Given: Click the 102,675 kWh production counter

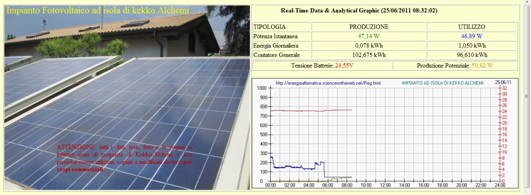Looking at the screenshot, I should pyautogui.click(x=369, y=55).
